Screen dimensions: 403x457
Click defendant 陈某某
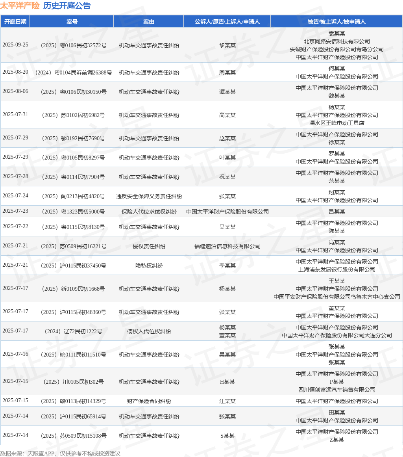pyautogui.click(x=337, y=231)
